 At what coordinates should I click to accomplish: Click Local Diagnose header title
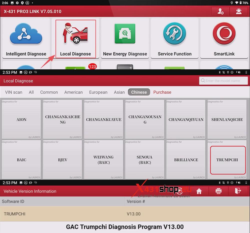18,81
